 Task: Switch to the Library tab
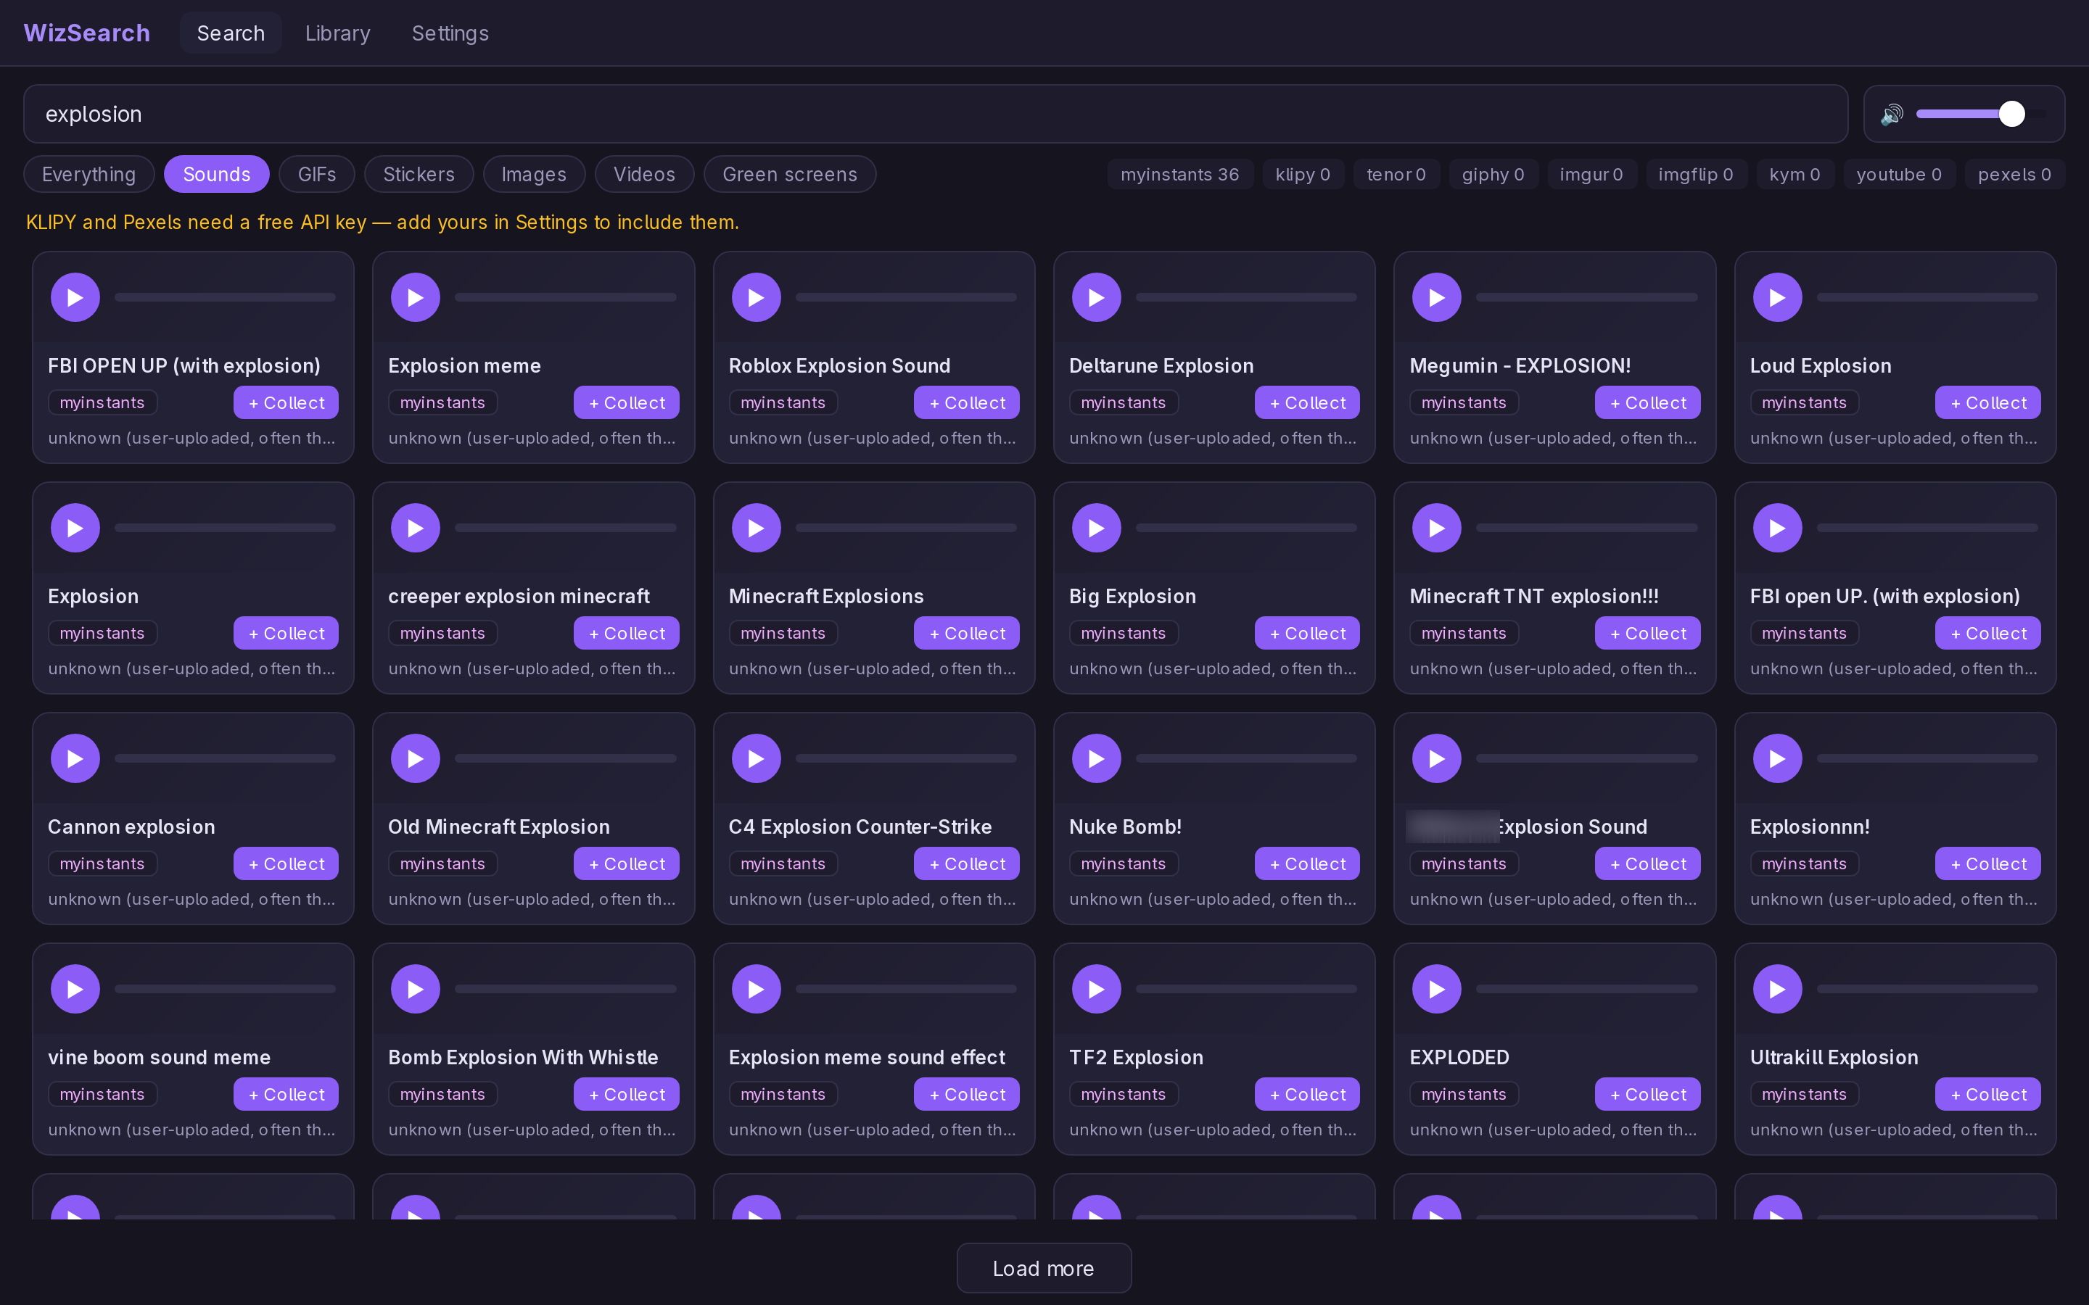pyautogui.click(x=337, y=33)
